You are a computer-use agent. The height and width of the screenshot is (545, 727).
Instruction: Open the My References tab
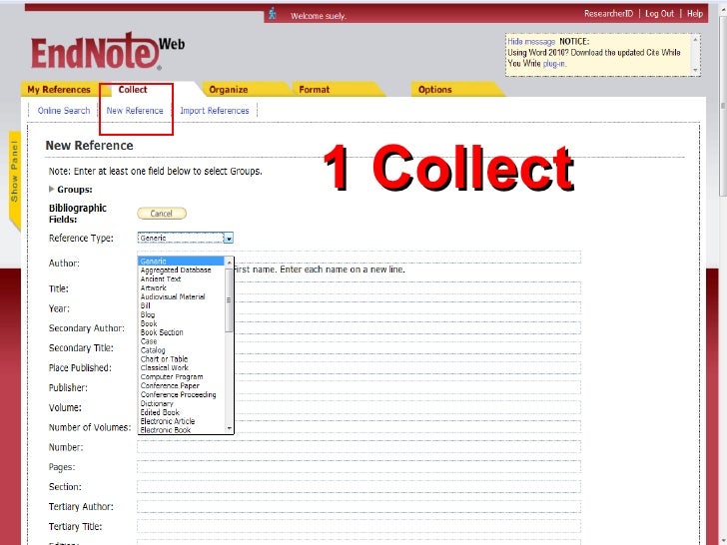59,90
